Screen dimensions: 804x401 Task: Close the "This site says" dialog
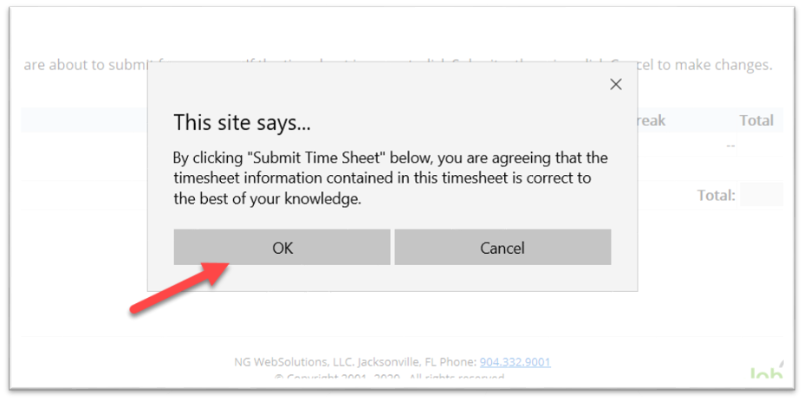[616, 84]
